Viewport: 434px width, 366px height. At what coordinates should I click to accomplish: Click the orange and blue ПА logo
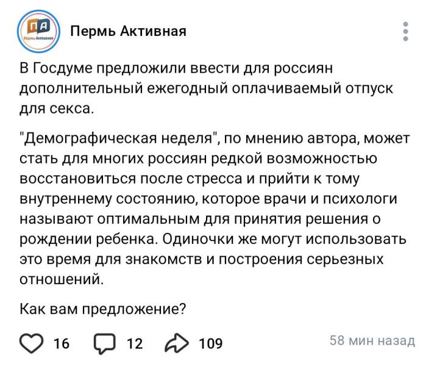click(x=39, y=27)
